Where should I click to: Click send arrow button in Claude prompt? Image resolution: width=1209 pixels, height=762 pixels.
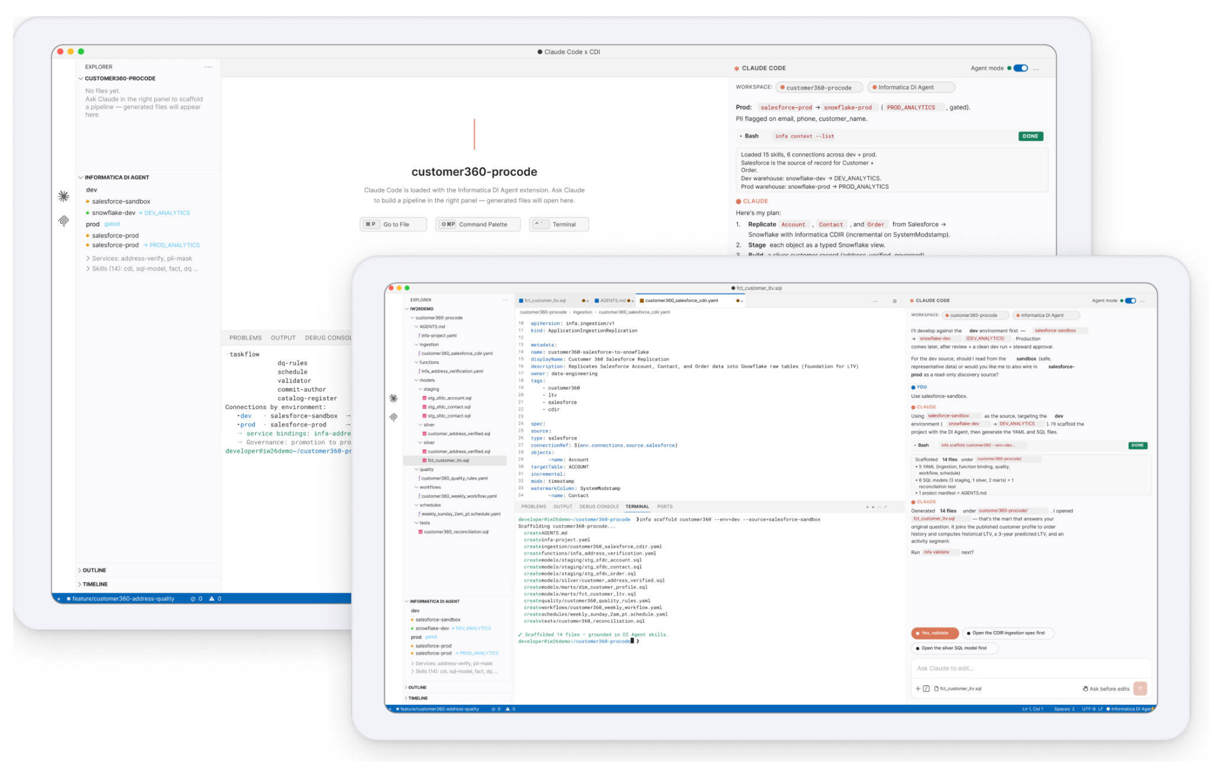pyautogui.click(x=1140, y=688)
